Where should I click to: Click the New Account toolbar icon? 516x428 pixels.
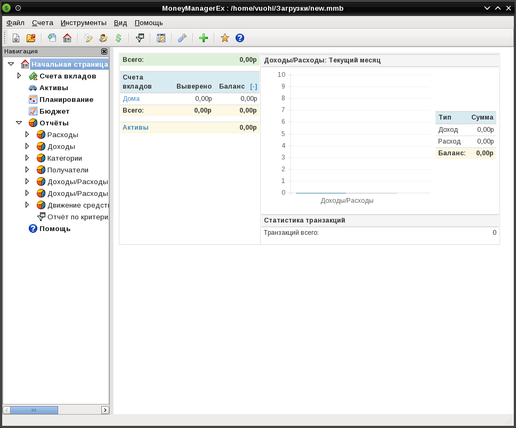pyautogui.click(x=52, y=38)
